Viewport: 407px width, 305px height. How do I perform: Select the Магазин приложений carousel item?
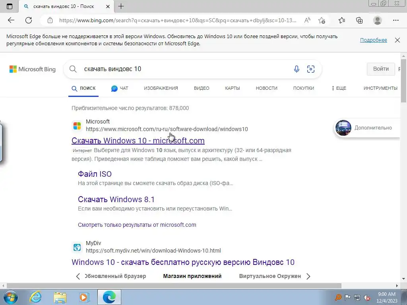(192, 276)
